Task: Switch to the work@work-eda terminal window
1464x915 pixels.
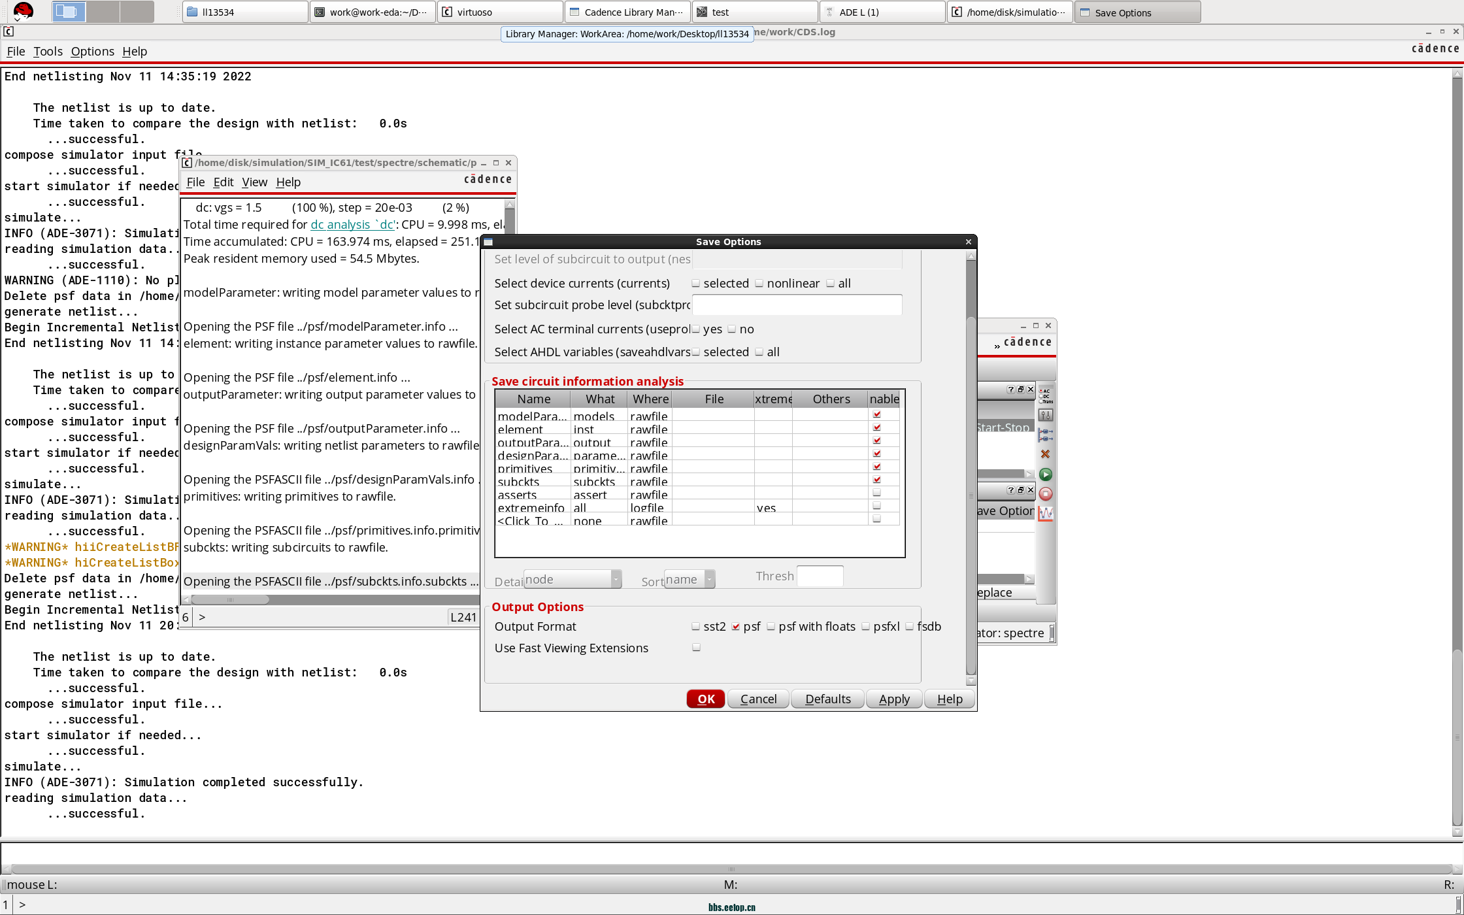Action: click(373, 12)
